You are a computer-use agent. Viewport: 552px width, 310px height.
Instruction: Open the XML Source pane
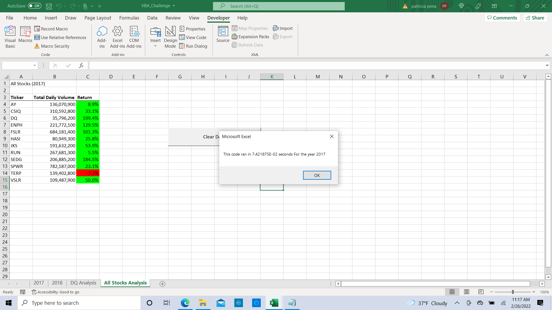pos(223,34)
